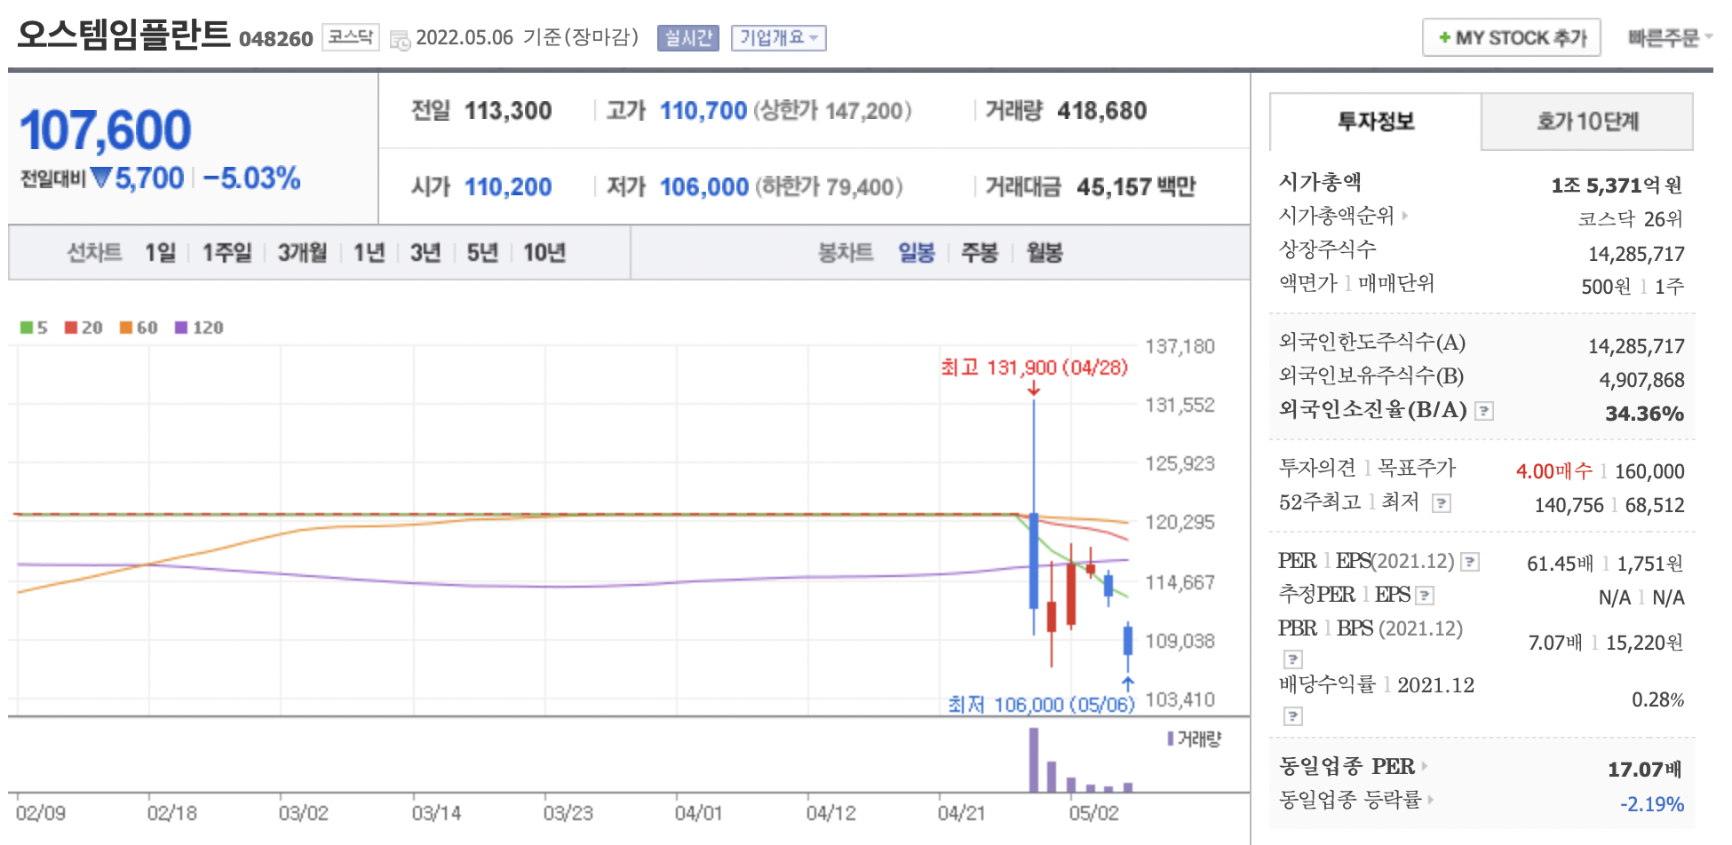Click the 전일 value 113,300
The height and width of the screenshot is (845, 1732).
508,111
